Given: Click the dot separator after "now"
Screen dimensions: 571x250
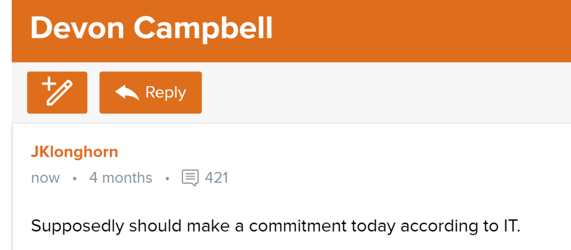Looking at the screenshot, I should (74, 178).
